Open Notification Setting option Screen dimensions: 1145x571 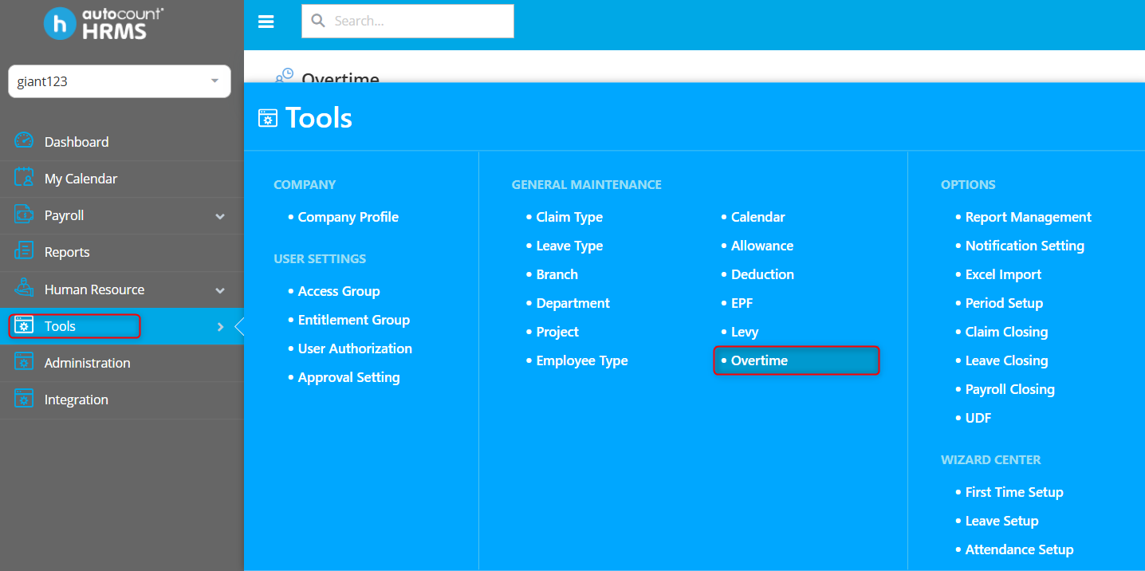click(x=1025, y=246)
